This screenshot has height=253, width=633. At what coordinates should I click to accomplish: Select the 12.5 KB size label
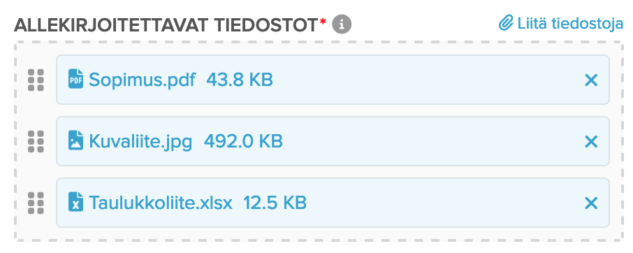[x=275, y=203]
